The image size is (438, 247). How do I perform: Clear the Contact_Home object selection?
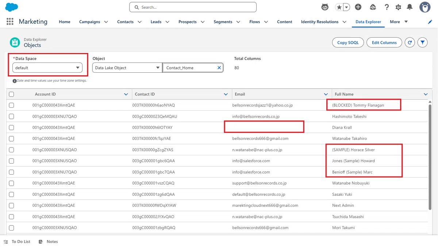(219, 68)
